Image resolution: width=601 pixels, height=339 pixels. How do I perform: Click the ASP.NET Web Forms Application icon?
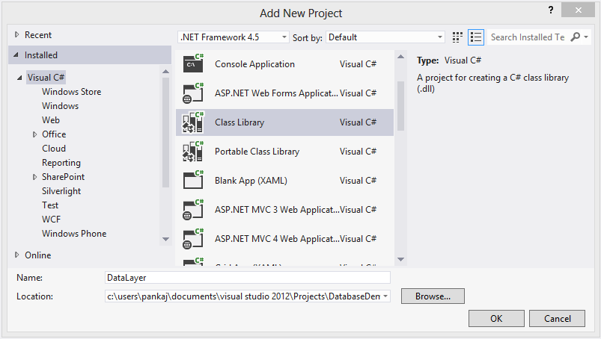click(x=193, y=93)
